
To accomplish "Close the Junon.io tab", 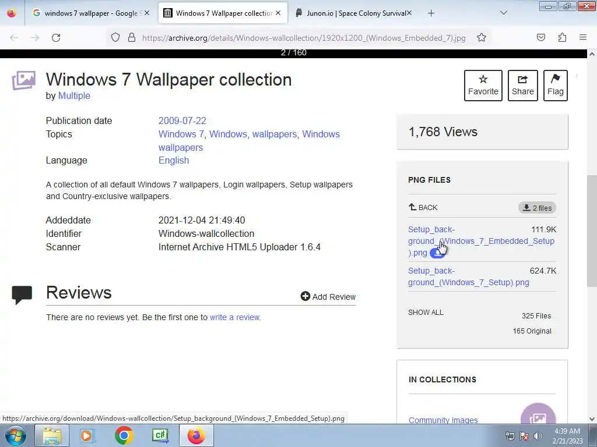I will (409, 13).
